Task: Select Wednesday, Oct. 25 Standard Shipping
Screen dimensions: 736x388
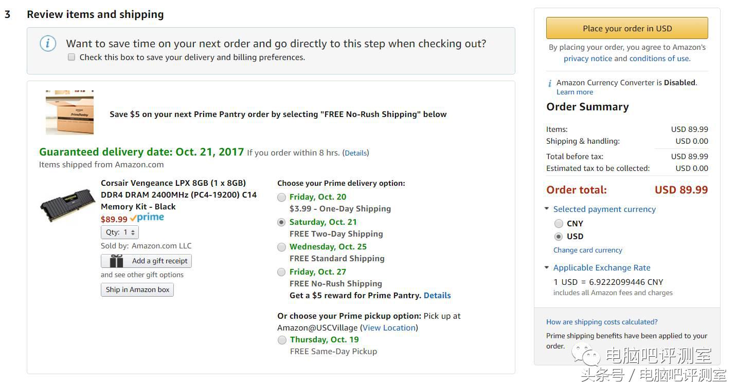Action: pyautogui.click(x=281, y=247)
